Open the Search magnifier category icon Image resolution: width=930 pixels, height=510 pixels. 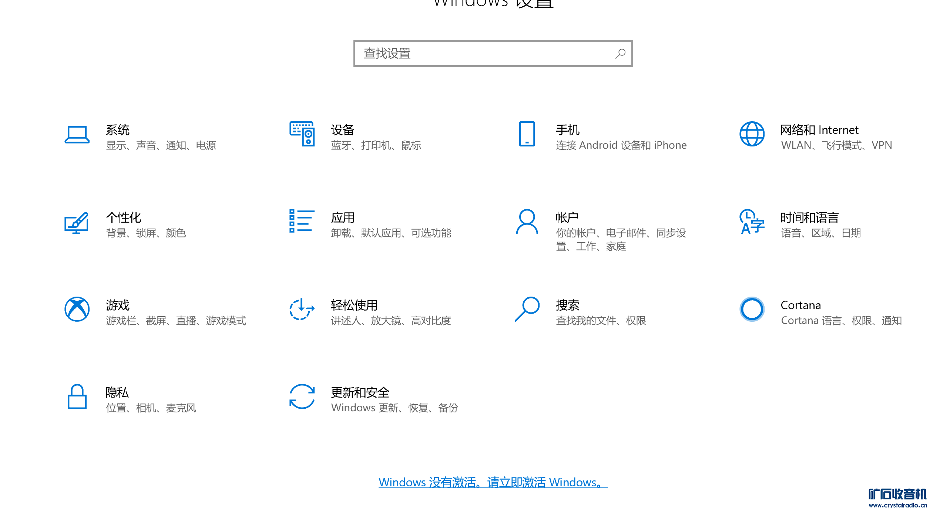pos(527,309)
